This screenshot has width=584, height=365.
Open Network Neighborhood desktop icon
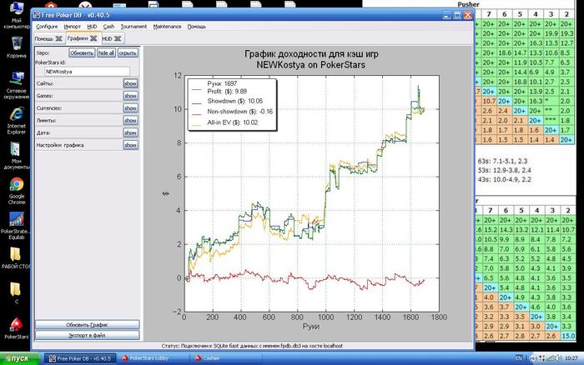click(x=16, y=86)
